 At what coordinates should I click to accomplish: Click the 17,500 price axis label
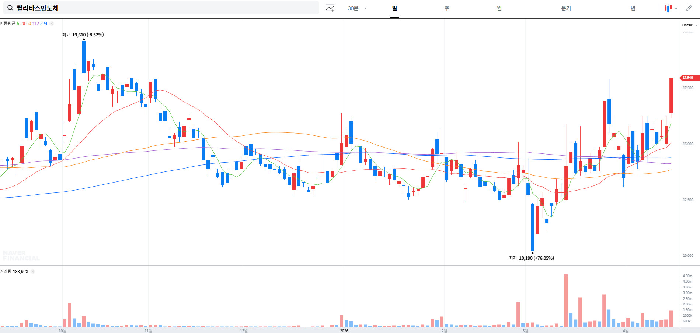pos(688,88)
